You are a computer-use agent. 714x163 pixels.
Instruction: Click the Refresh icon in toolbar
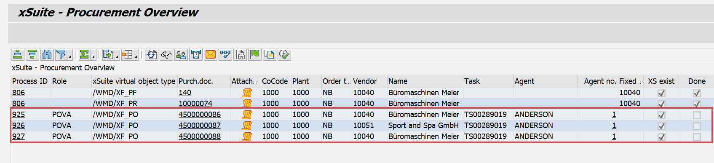point(152,54)
